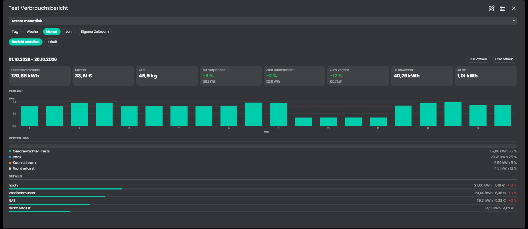
Task: Open the report edit pencil icon
Action: 492,8
